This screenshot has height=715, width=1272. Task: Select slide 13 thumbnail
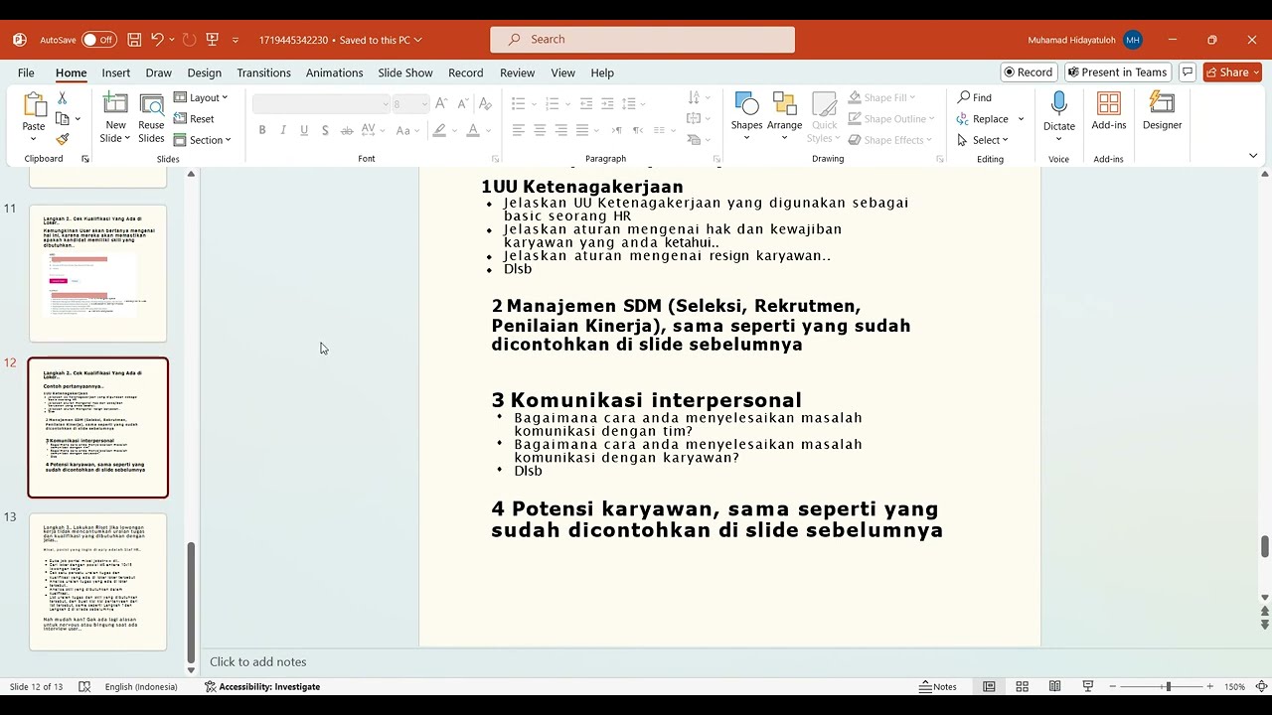coord(98,582)
